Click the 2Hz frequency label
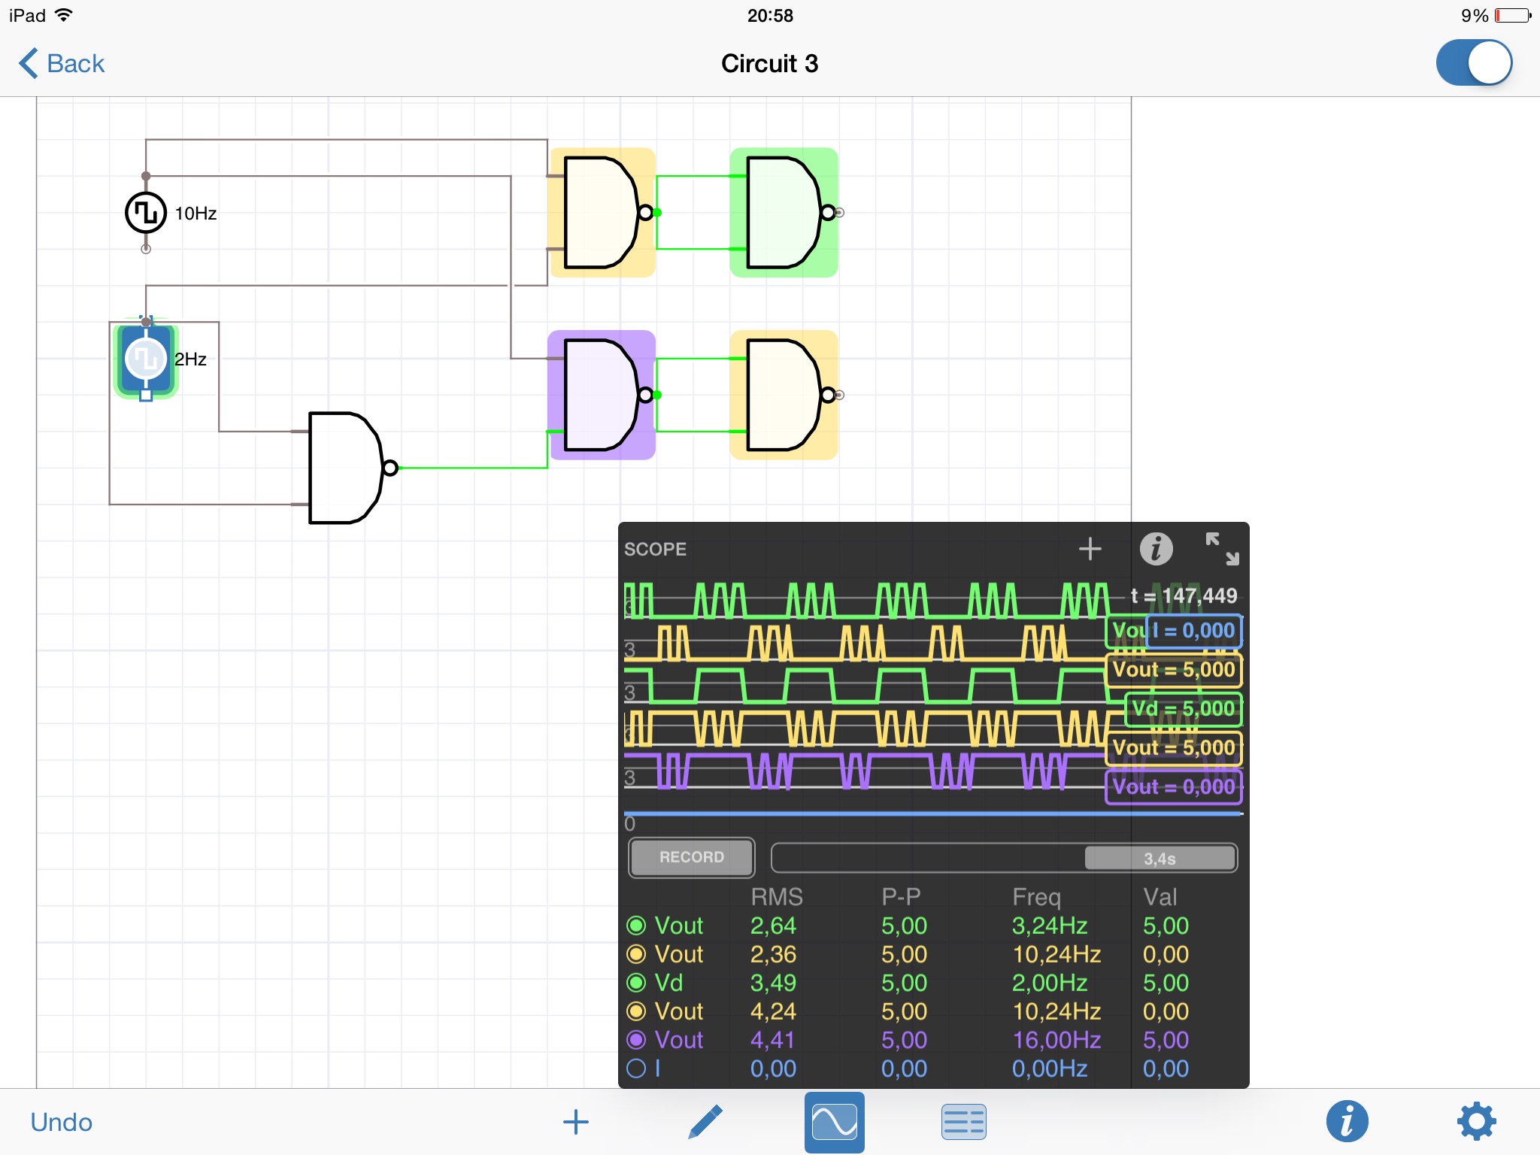This screenshot has width=1540, height=1155. click(x=190, y=359)
